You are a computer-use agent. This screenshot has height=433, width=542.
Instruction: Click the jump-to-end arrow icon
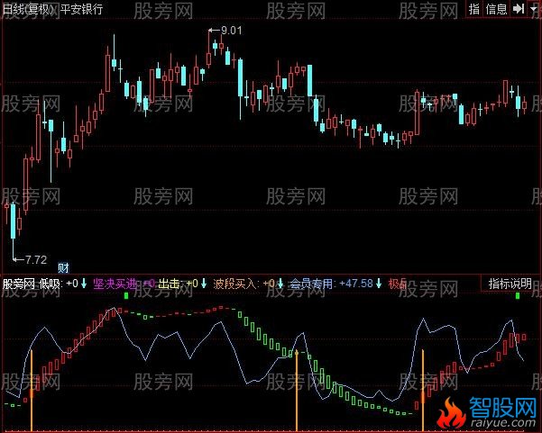pos(519,9)
